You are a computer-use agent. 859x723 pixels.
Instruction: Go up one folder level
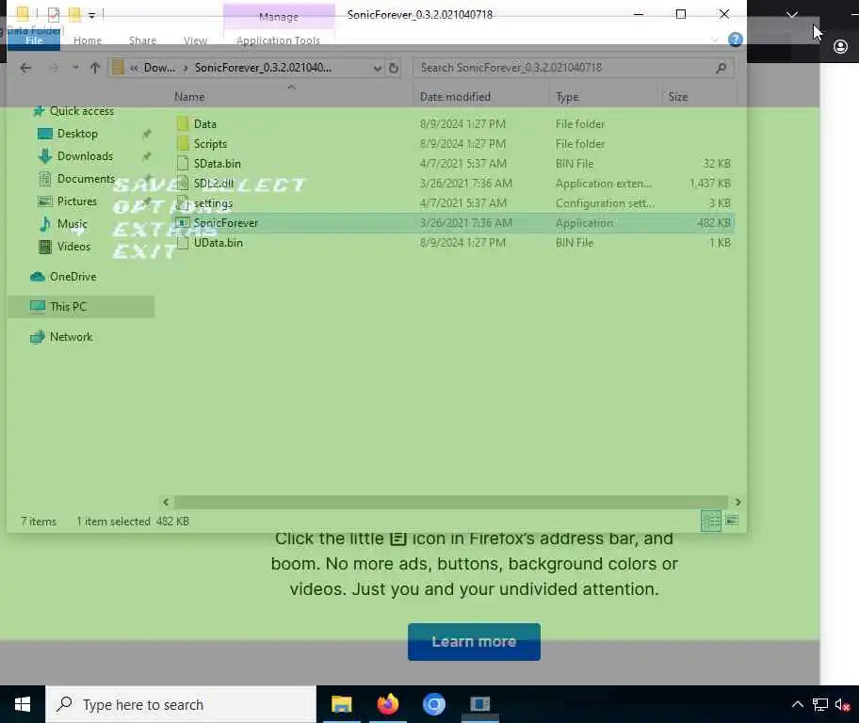(95, 68)
